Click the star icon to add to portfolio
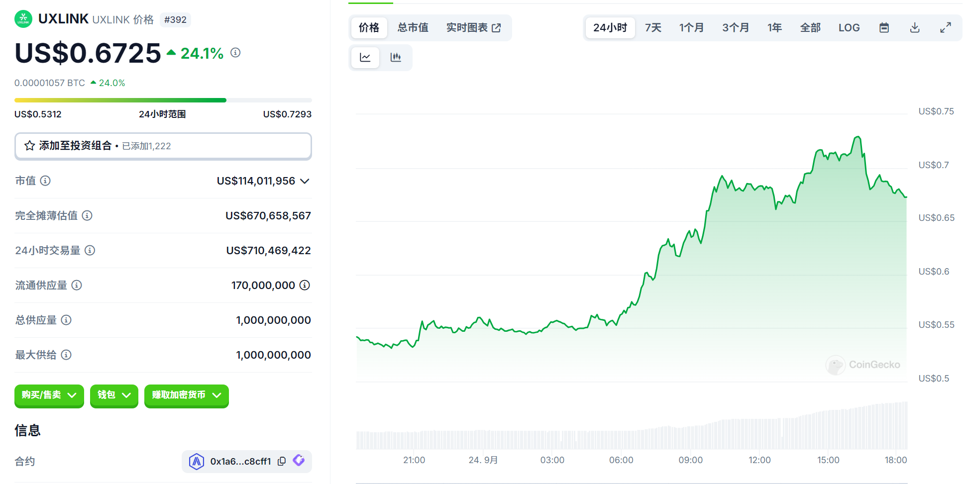Image resolution: width=968 pixels, height=484 pixels. [x=30, y=146]
